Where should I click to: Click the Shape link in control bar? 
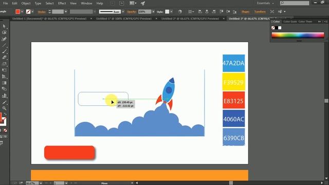point(245,12)
